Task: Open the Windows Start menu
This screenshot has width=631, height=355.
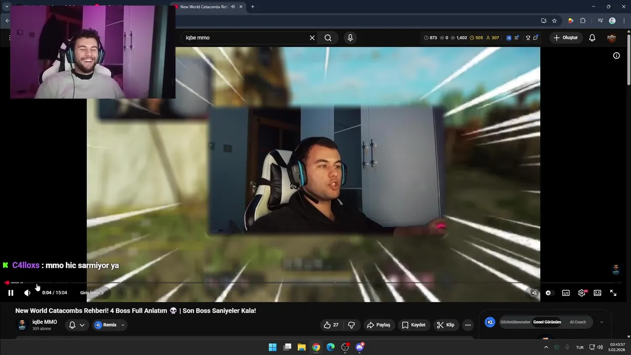Action: click(x=273, y=347)
